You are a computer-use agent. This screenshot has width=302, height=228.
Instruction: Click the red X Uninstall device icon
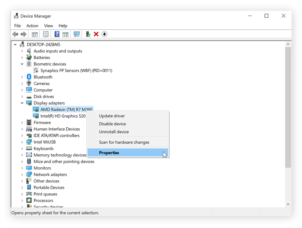click(x=96, y=34)
